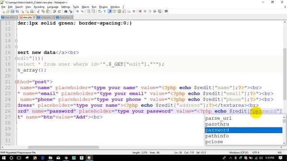Click the Windows (CR LF) status bar field
Screen dimensions: 287x161
[x=239, y=153]
